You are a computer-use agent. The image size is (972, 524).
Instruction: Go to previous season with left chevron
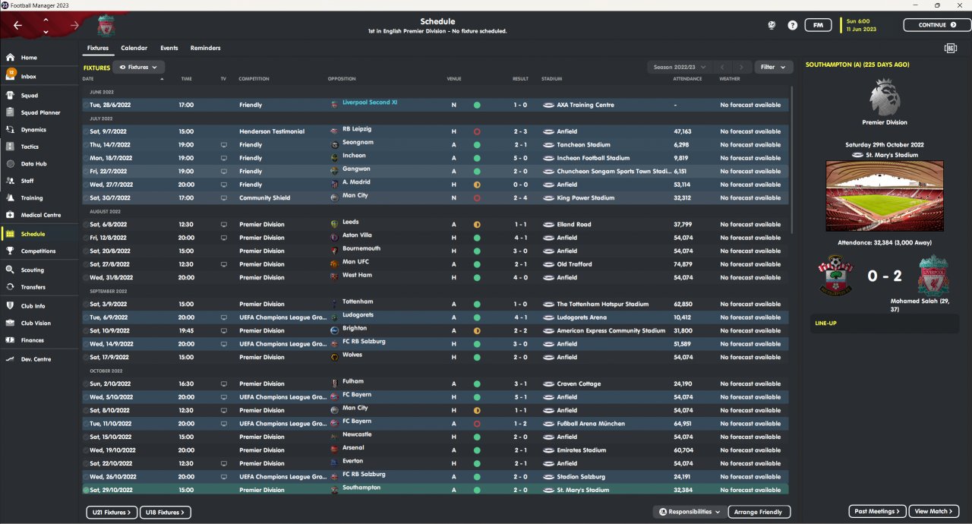[723, 67]
